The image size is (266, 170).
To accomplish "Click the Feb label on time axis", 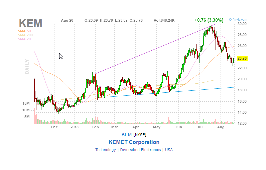I will 95,127.
